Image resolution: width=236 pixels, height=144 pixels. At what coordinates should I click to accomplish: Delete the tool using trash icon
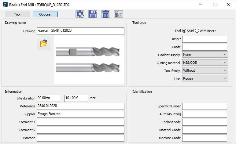[x=105, y=14]
